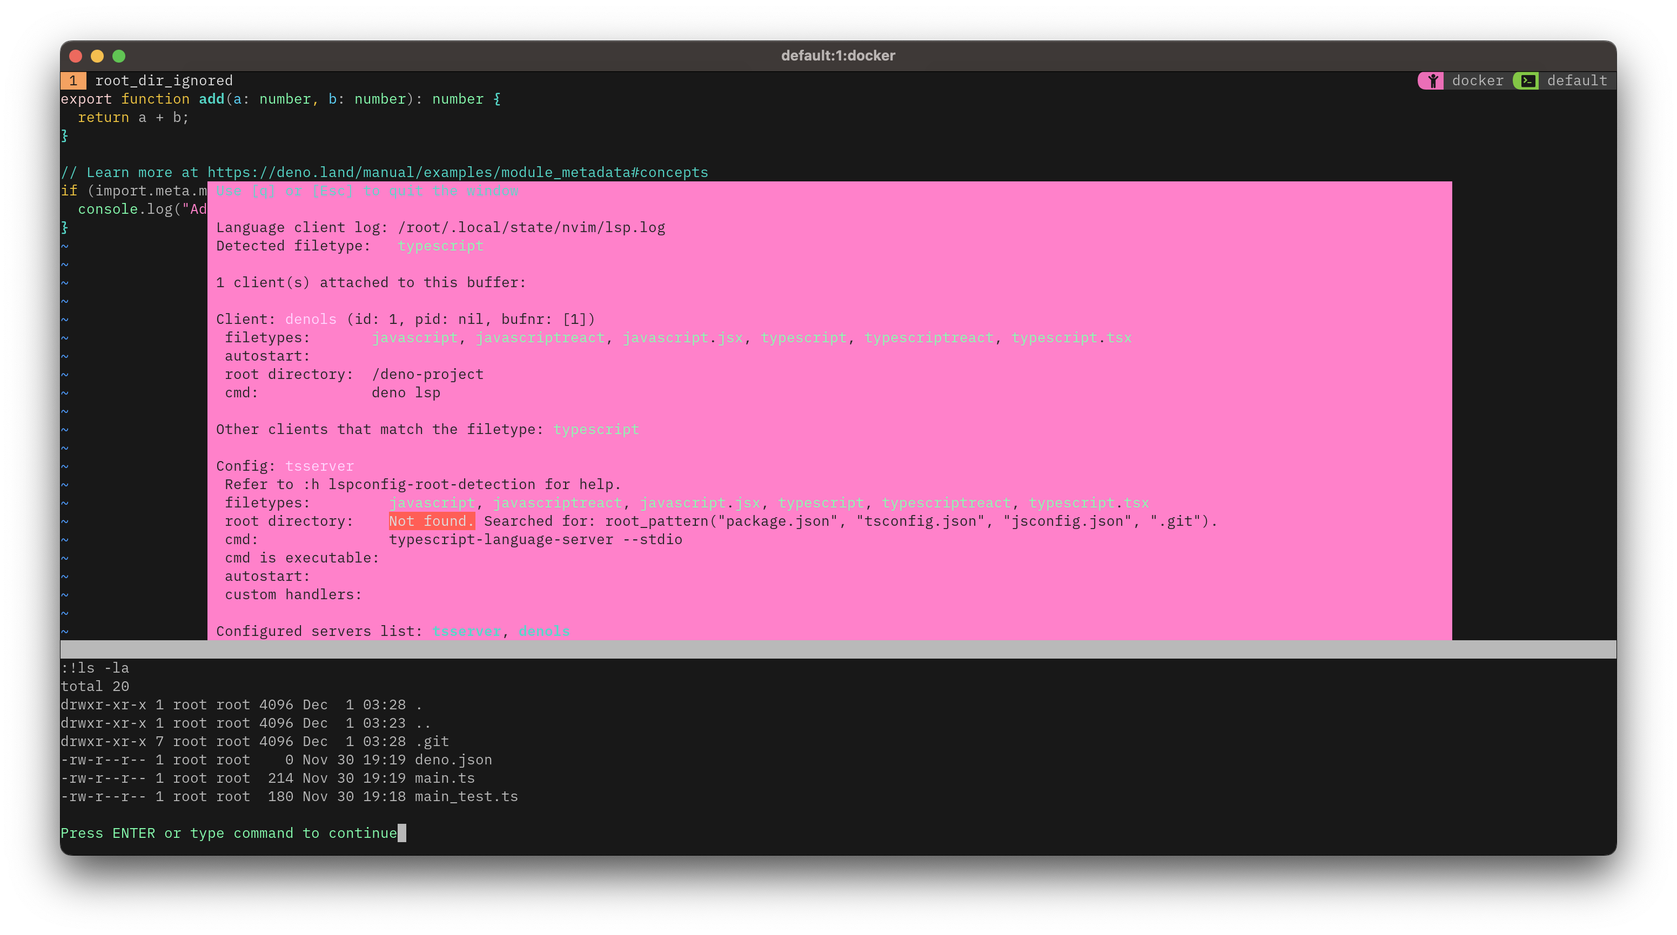This screenshot has height=935, width=1677.
Task: Select the typescript detected filetype entry
Action: (x=441, y=245)
